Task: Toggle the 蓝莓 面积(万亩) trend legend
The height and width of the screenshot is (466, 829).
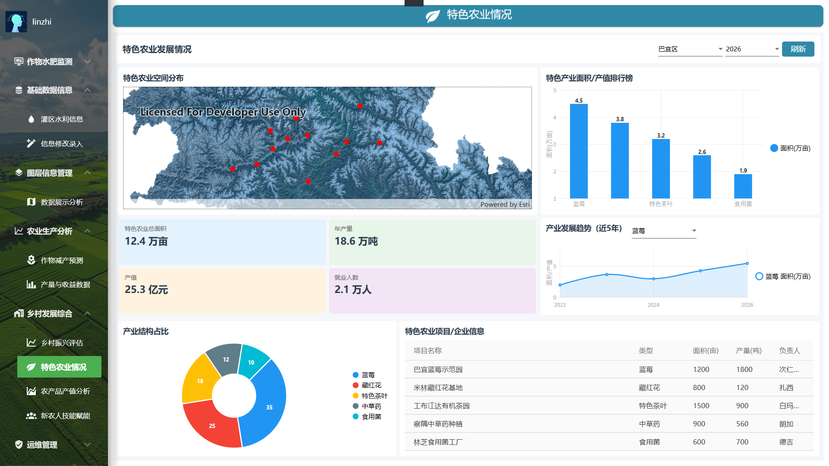Action: pyautogui.click(x=783, y=276)
